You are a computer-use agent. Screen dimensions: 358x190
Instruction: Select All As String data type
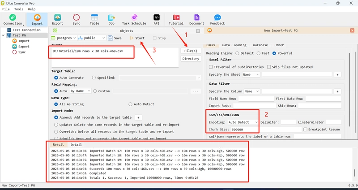(x=69, y=104)
